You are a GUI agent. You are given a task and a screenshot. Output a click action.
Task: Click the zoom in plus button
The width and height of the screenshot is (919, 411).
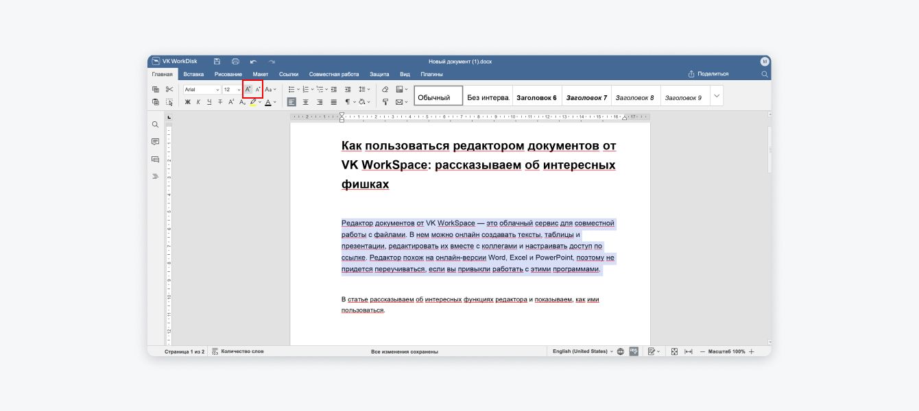tap(752, 351)
